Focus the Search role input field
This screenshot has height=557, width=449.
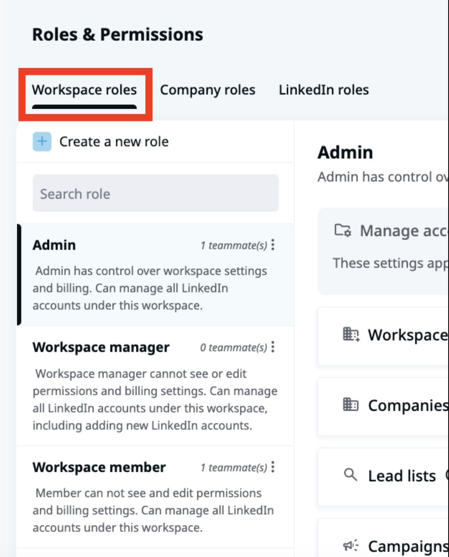click(156, 194)
